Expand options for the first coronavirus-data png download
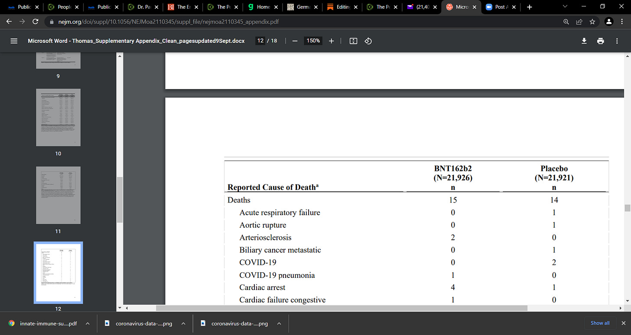 [183, 323]
